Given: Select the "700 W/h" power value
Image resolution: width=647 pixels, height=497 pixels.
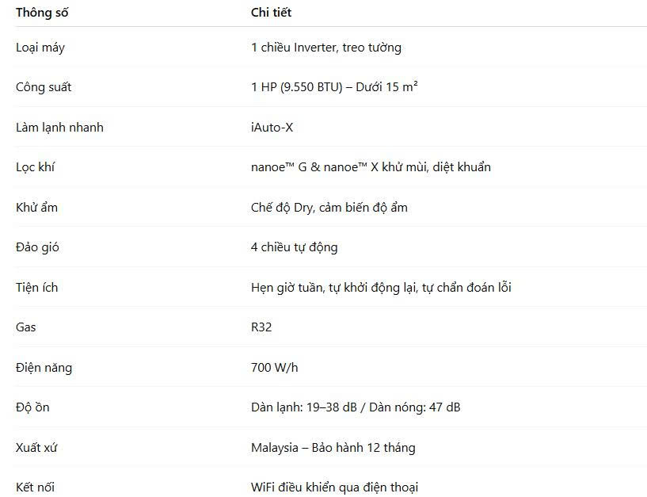Looking at the screenshot, I should coord(274,368).
